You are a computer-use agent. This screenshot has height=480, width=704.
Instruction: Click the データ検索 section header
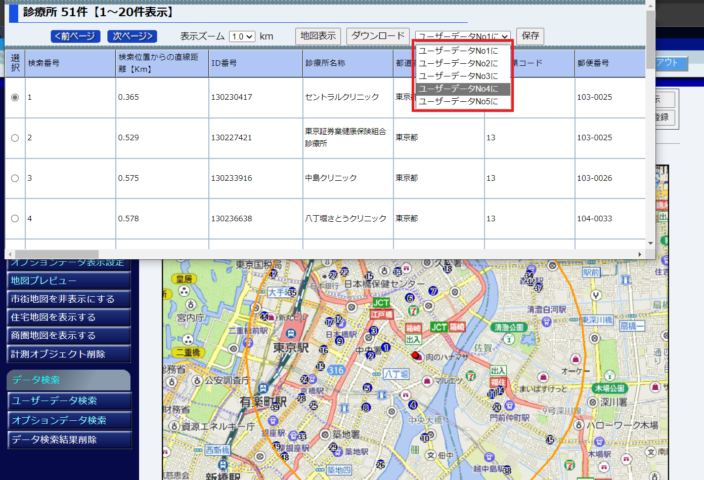pyautogui.click(x=69, y=380)
